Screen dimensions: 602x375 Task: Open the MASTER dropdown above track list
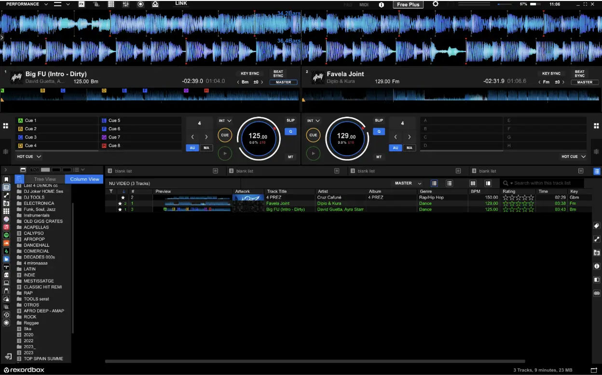coord(408,183)
